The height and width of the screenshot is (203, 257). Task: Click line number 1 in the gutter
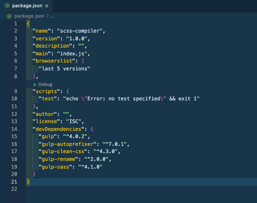coord(16,24)
